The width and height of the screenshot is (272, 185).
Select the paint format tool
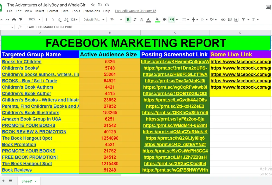20,20
